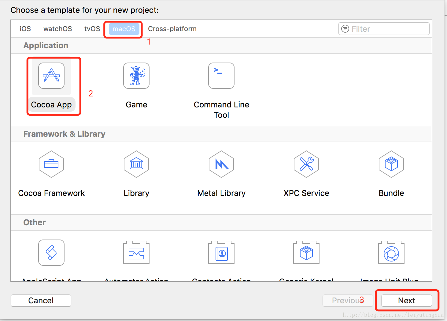This screenshot has width=447, height=321.
Task: Click the Next button
Action: pyautogui.click(x=407, y=301)
